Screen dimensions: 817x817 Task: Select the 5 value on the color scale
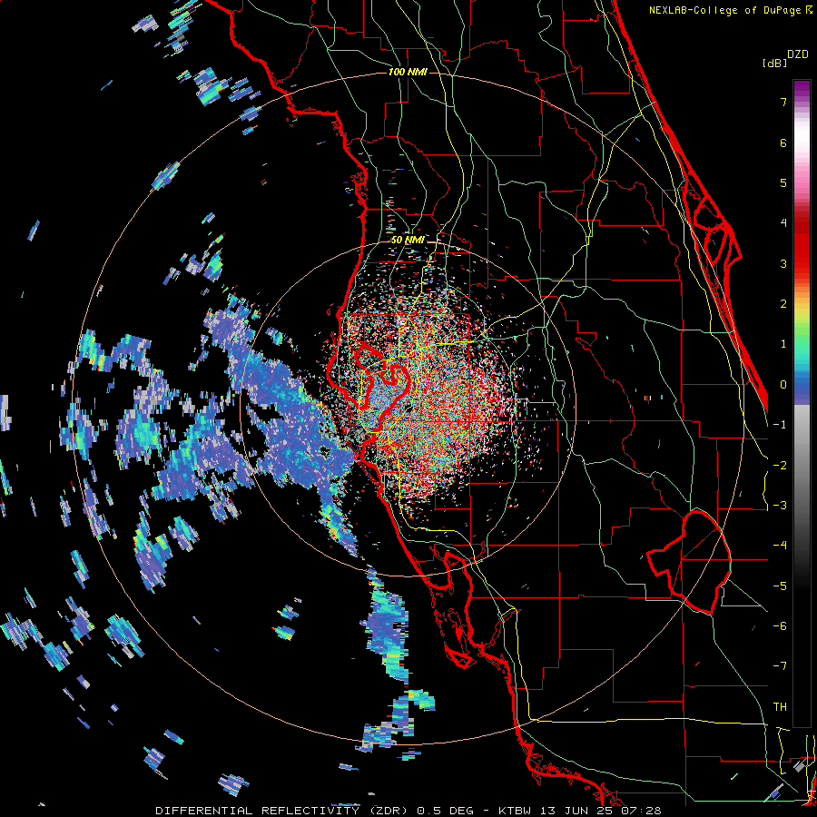coord(783,182)
